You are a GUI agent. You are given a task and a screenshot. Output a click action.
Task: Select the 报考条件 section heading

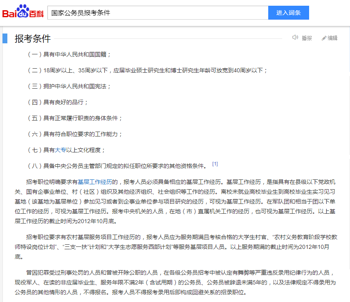(x=33, y=38)
